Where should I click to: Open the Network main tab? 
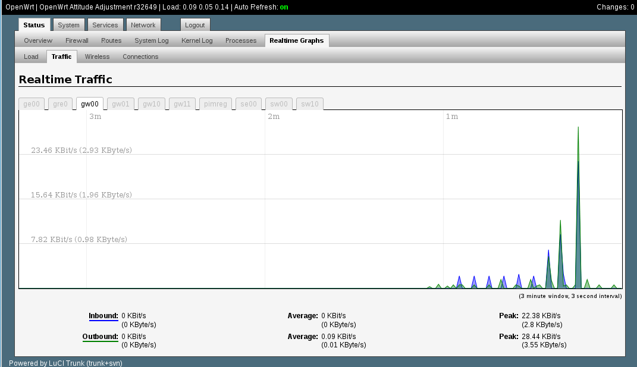pos(143,25)
